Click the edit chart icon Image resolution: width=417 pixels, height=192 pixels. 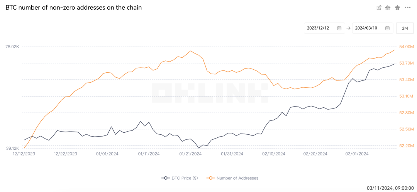coord(379,8)
